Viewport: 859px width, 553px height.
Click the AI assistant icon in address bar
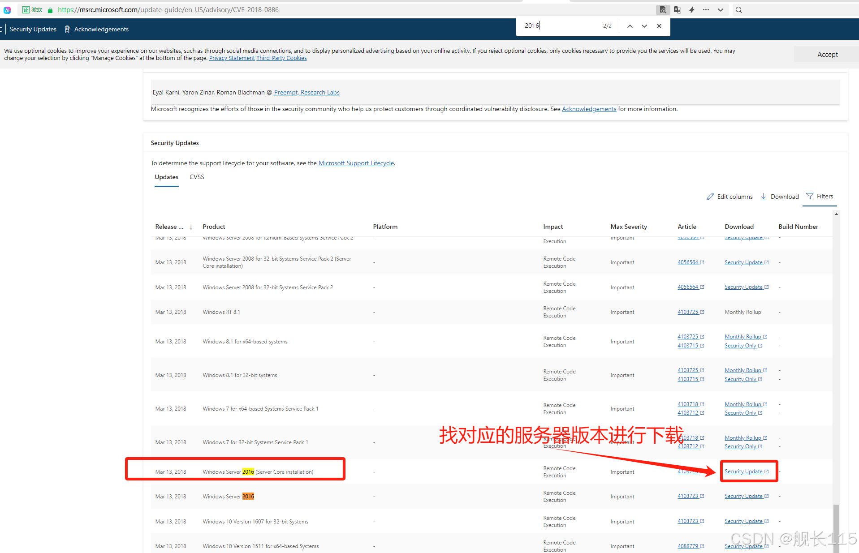pos(7,10)
